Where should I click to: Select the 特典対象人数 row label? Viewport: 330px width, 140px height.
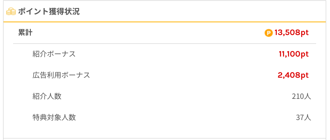click(x=54, y=118)
